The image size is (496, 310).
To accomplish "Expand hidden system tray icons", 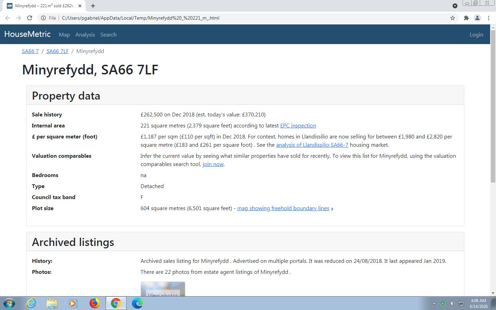I will (434, 303).
